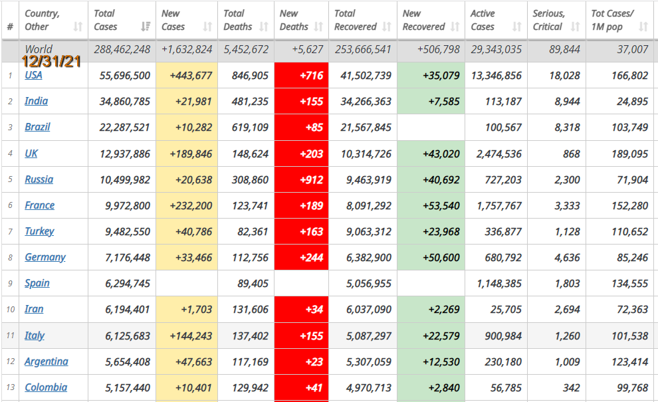The height and width of the screenshot is (402, 658).
Task: Follow the Italy link
Action: pos(35,336)
